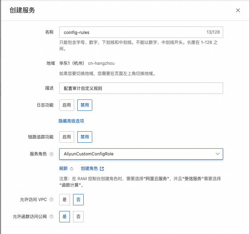249x234 pixels.
Task: Click the help icon beside 允许访问 VPC
Action: [51, 200]
